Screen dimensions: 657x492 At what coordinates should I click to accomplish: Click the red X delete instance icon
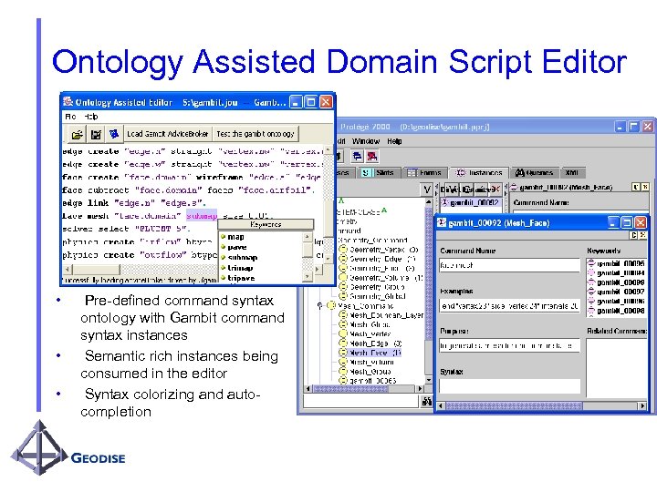[x=495, y=190]
